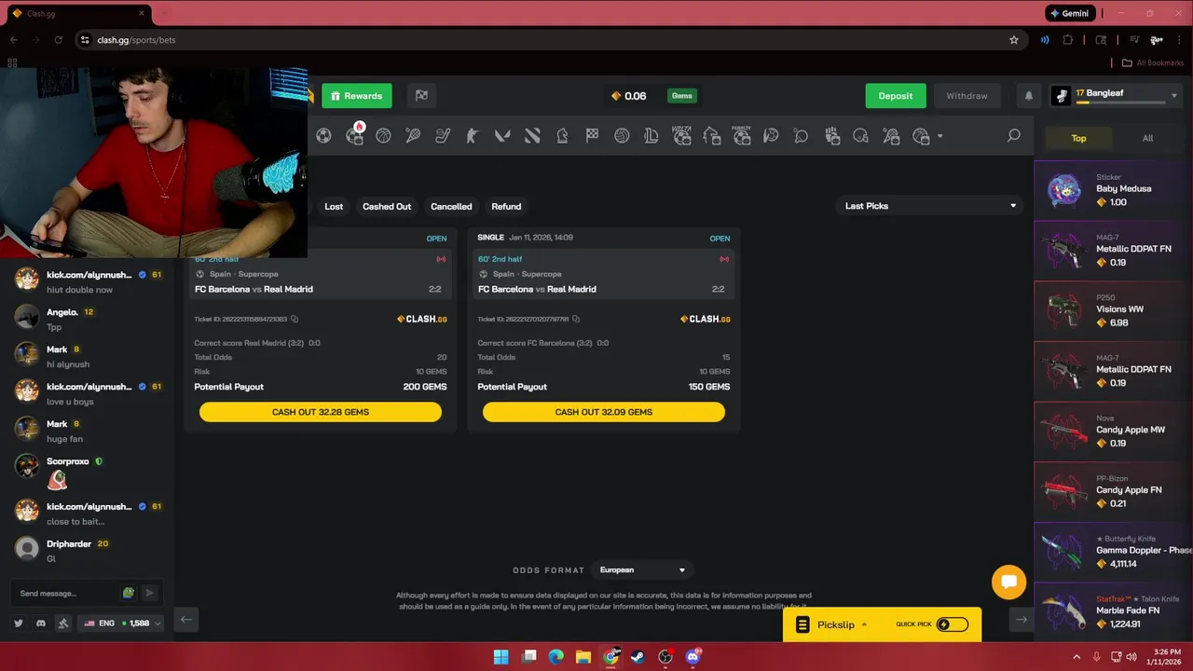Select the basketball sport icon

point(383,136)
